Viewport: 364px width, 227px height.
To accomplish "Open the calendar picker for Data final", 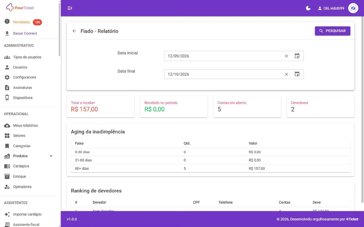I will (297, 74).
